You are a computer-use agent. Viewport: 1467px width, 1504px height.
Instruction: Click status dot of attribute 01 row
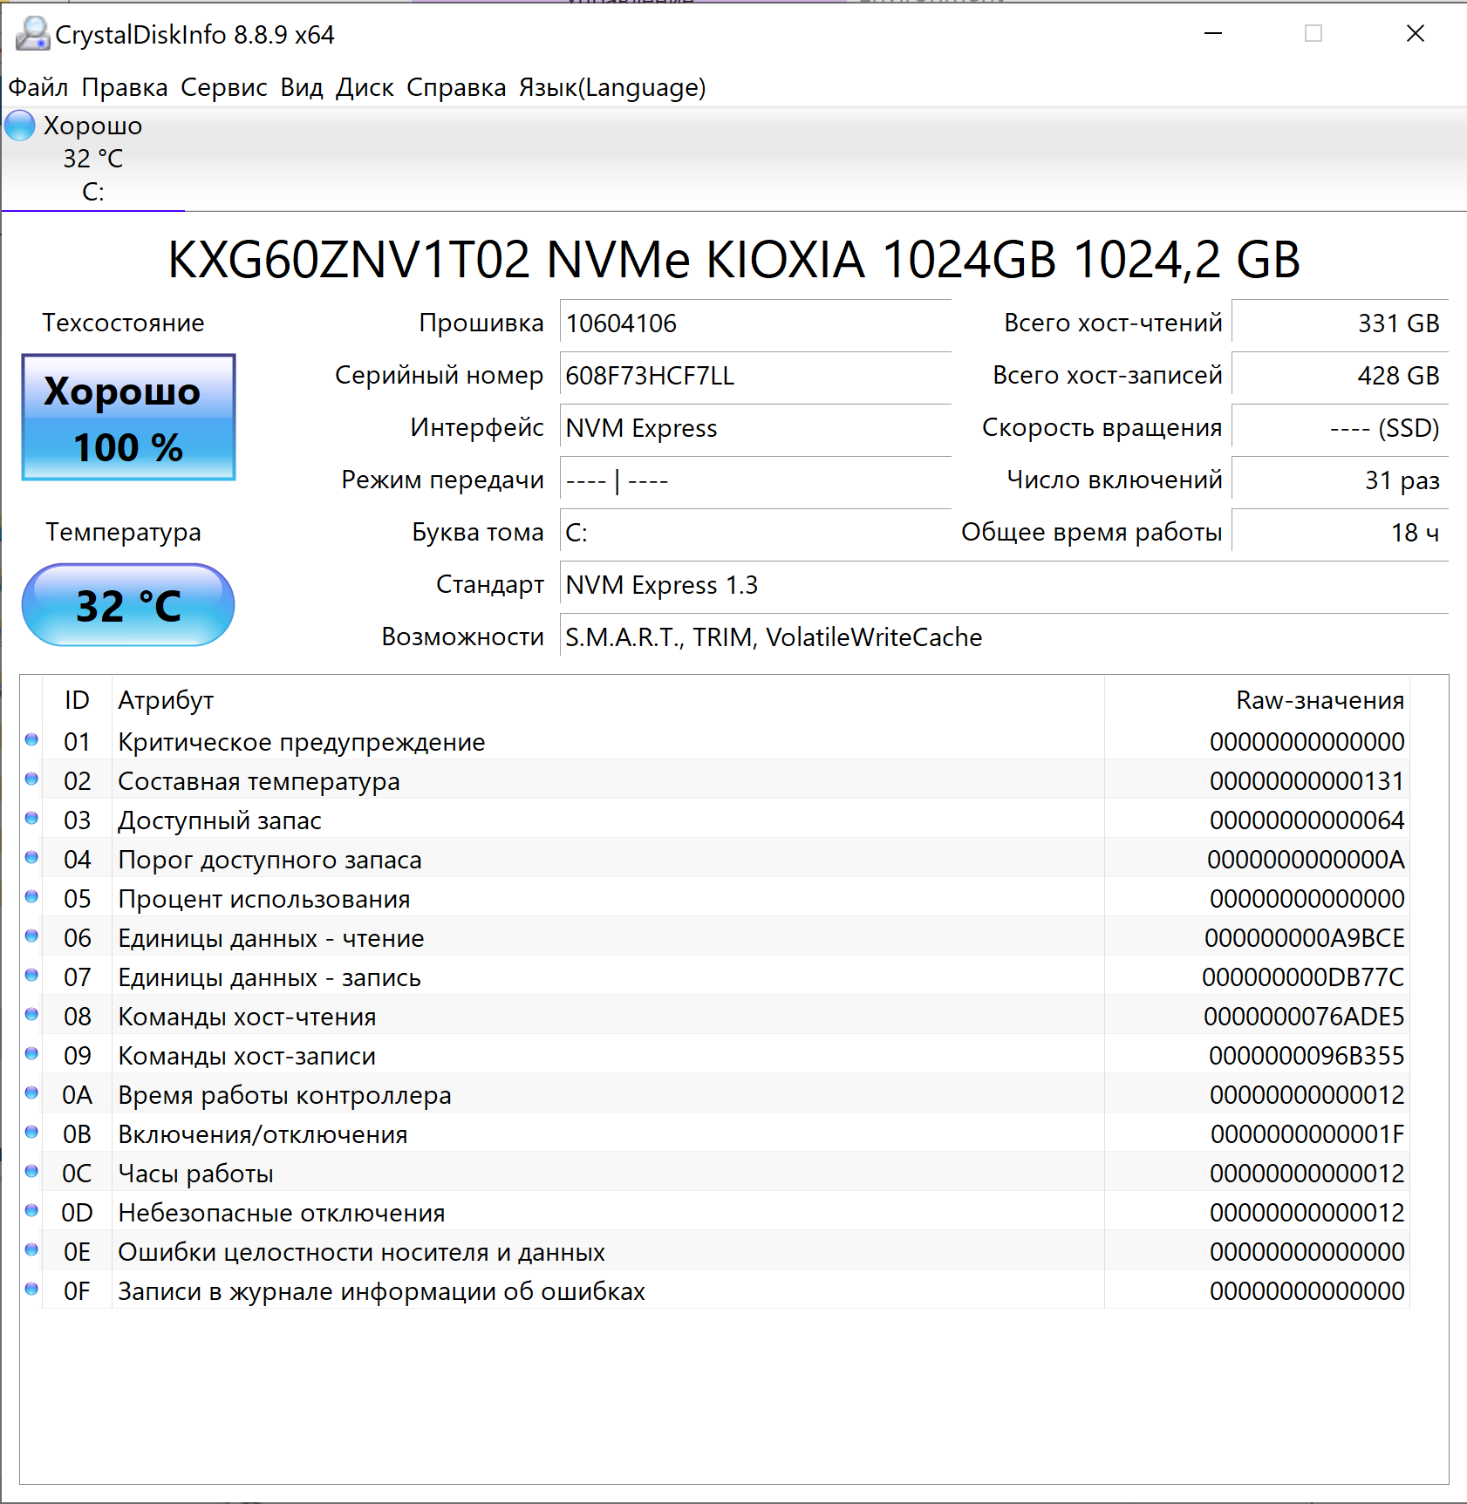pyautogui.click(x=31, y=739)
